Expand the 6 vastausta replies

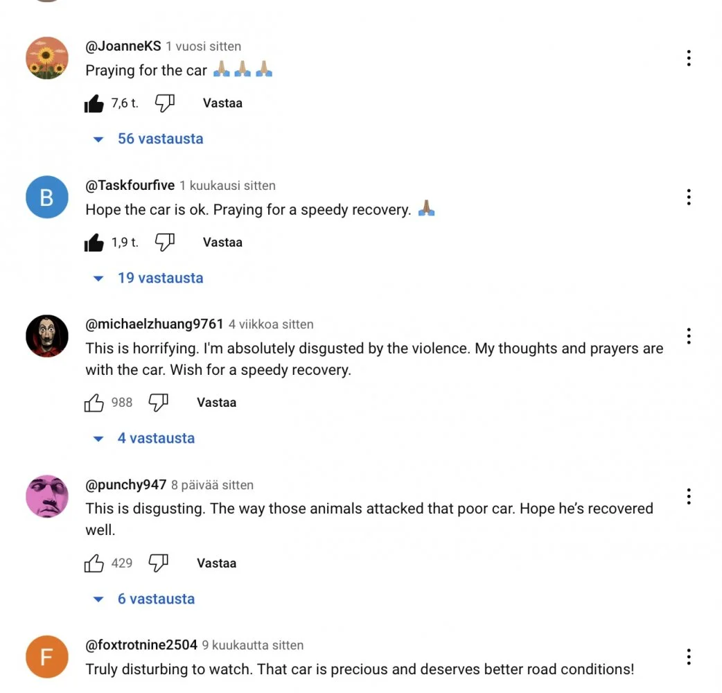coord(144,599)
